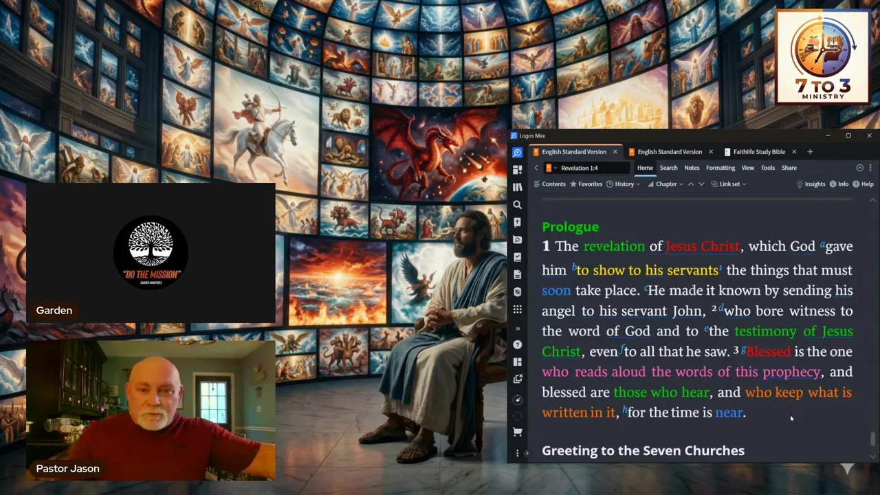Viewport: 880px width, 495px height.
Task: Collapse the toolbar with circled up arrow
Action: click(x=859, y=168)
